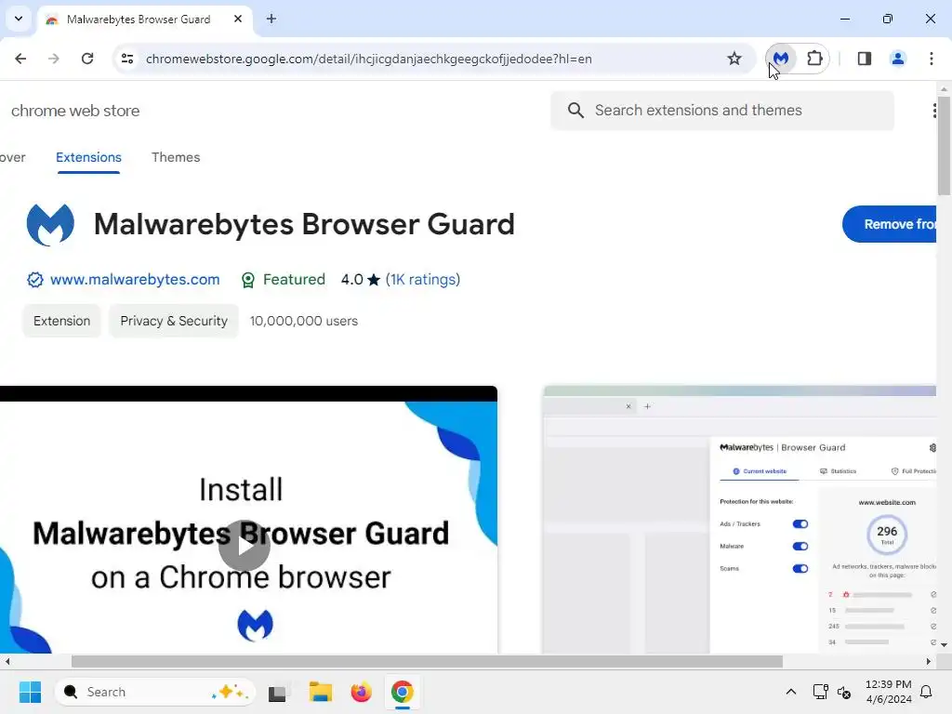
Task: Open clock showing 12:39 PM
Action: (x=888, y=692)
